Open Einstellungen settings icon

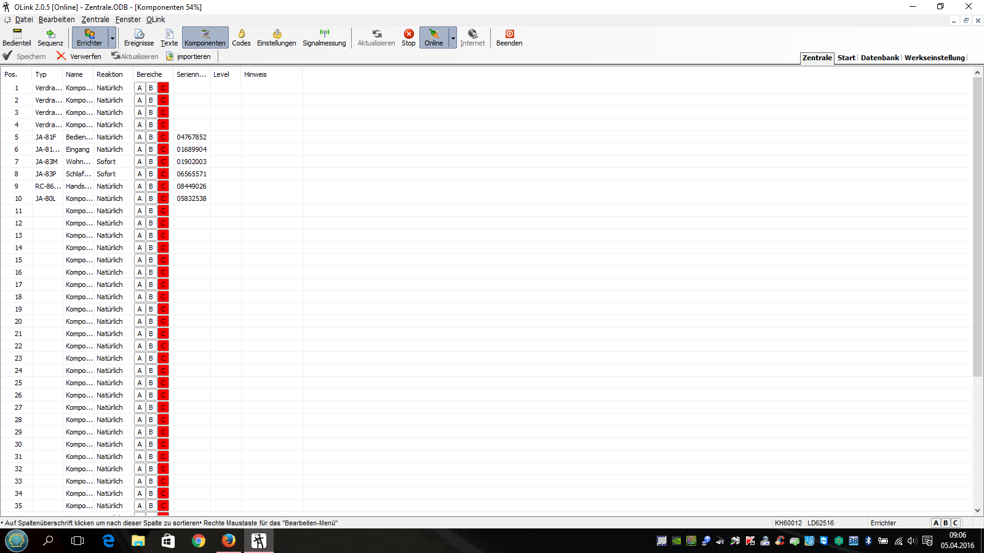(x=276, y=37)
